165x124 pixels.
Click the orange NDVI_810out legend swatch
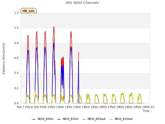click(111, 119)
